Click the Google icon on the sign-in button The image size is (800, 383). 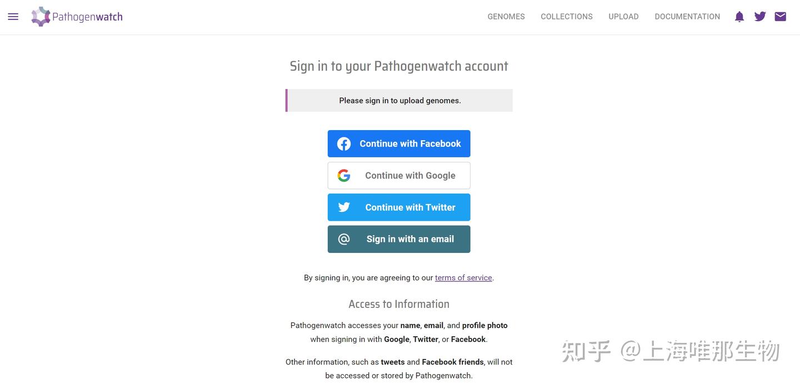(343, 175)
